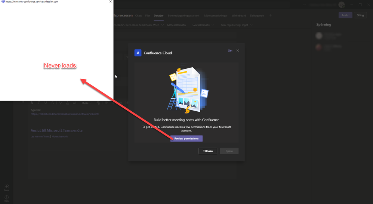The image size is (373, 204).
Task: Open the Mötesalternativ link in the invitation
Action: pos(60,136)
